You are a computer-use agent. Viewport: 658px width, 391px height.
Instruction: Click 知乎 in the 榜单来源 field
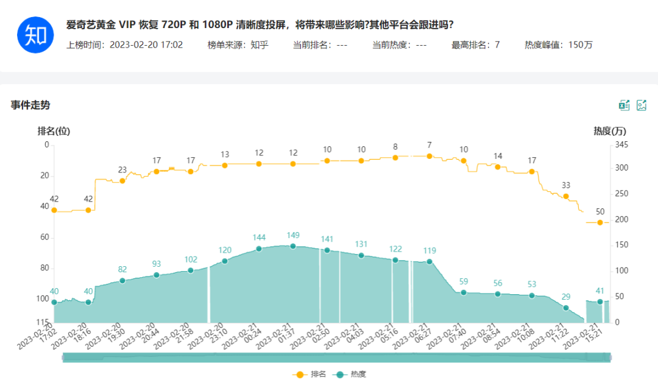point(259,44)
